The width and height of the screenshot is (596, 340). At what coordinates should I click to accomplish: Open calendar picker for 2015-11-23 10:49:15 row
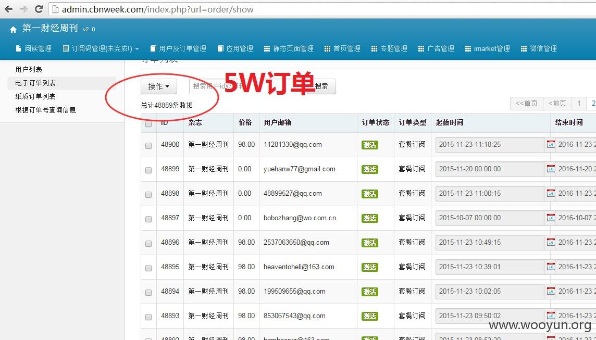pyautogui.click(x=551, y=242)
